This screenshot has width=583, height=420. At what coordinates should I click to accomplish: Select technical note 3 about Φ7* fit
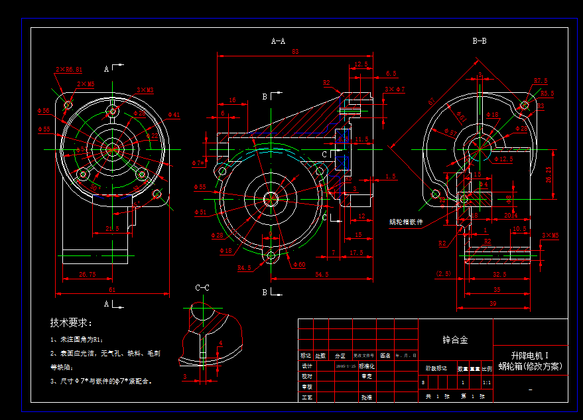click(101, 382)
